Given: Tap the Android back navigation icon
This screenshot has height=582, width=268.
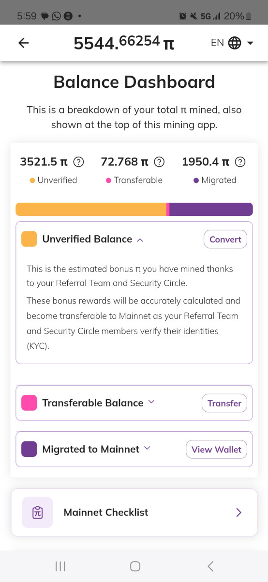Looking at the screenshot, I should 210,566.
